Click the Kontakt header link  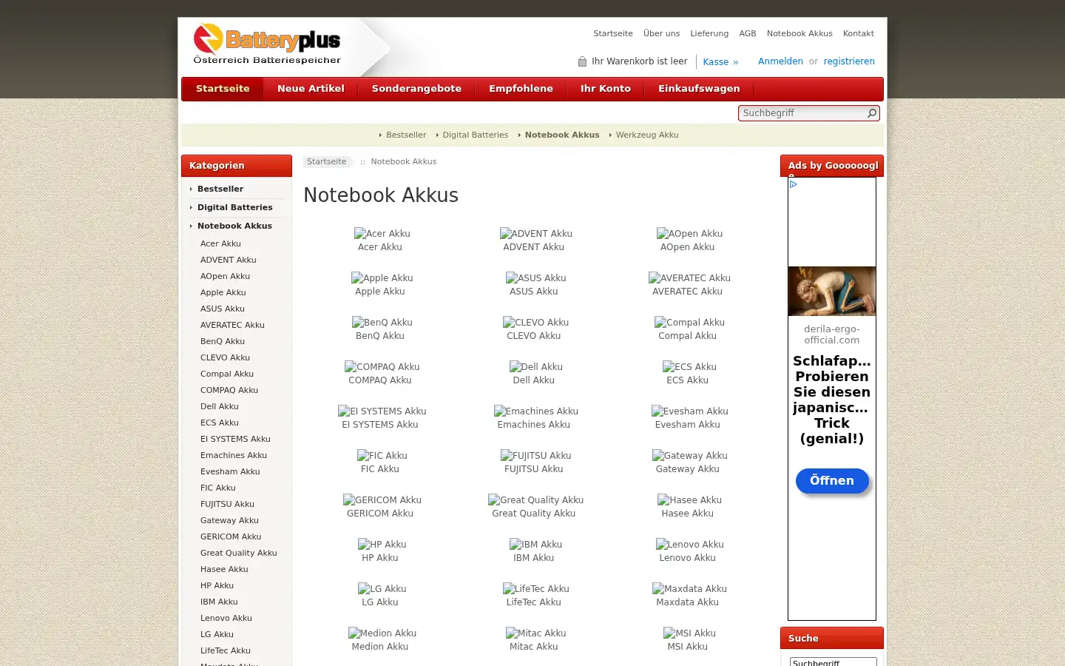859,34
